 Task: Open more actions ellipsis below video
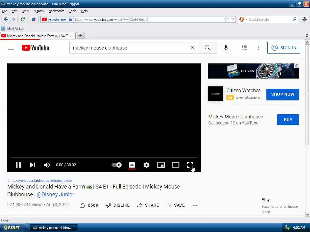pyautogui.click(x=195, y=205)
